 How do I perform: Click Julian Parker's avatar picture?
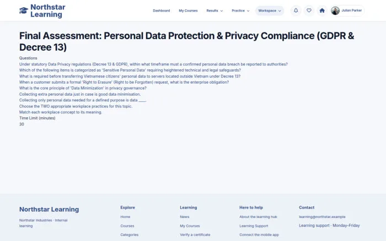335,10
